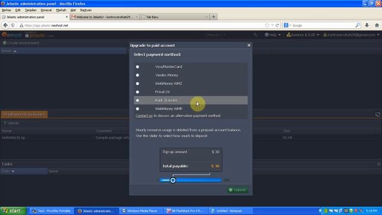Open the Berkas menu

tap(7, 10)
